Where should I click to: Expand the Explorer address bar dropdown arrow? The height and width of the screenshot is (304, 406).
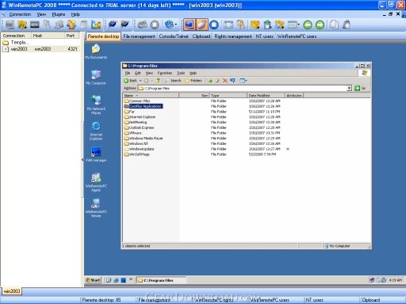[x=349, y=88]
